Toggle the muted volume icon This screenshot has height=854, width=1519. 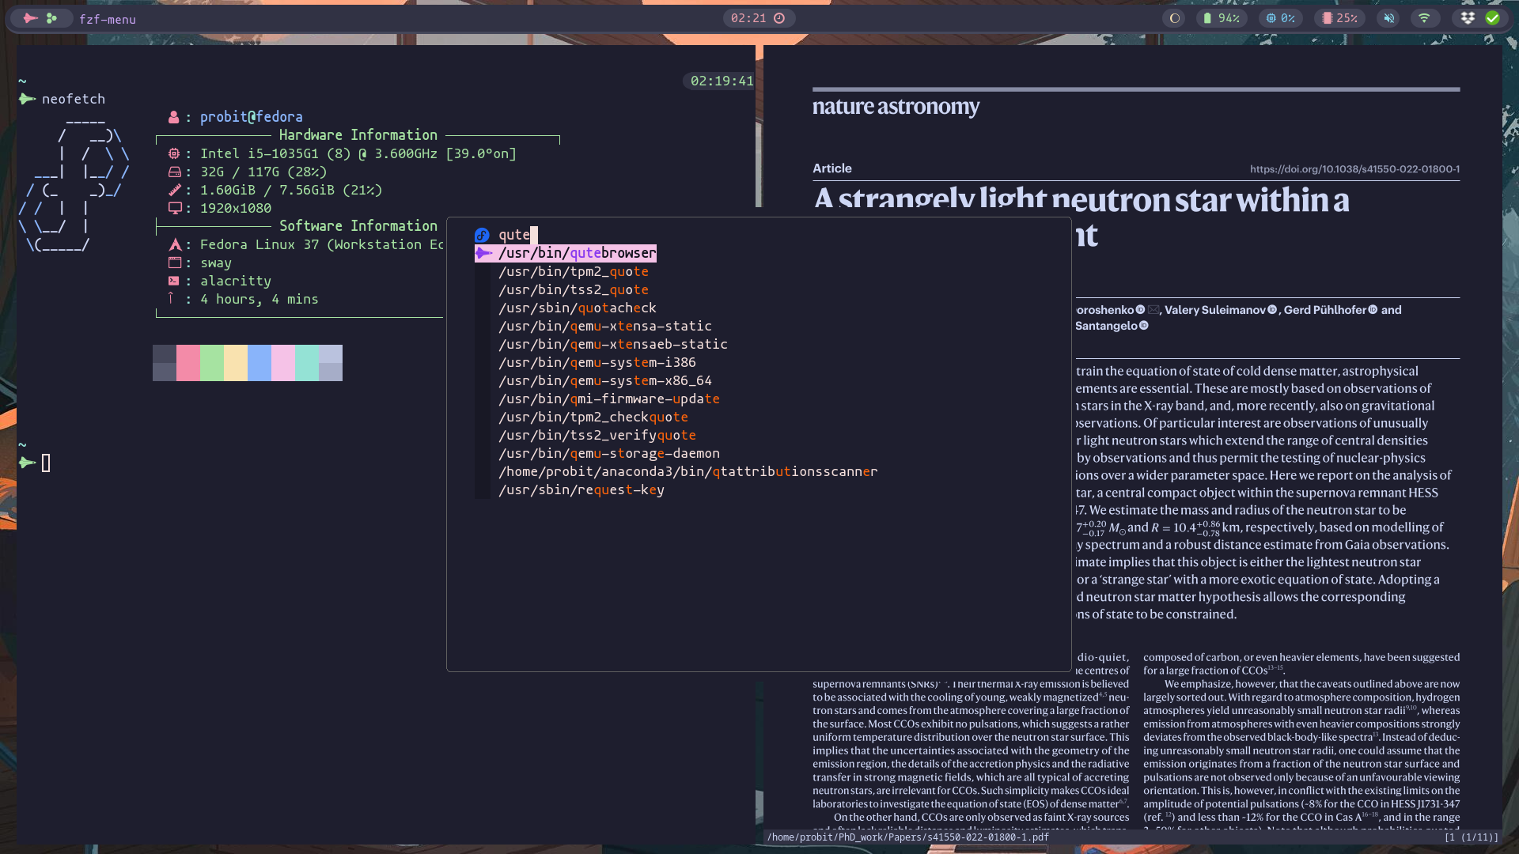[1388, 18]
